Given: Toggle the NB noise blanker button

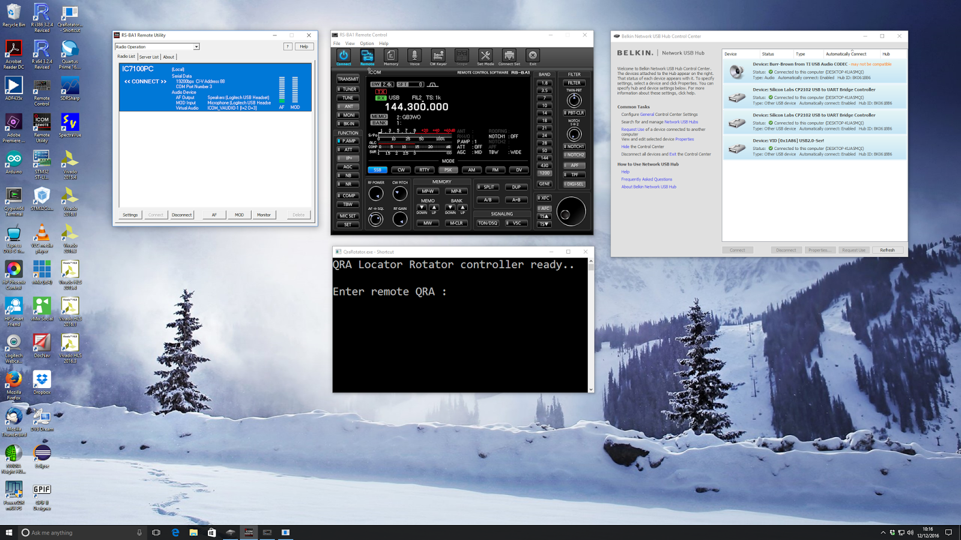Looking at the screenshot, I should pos(348,175).
